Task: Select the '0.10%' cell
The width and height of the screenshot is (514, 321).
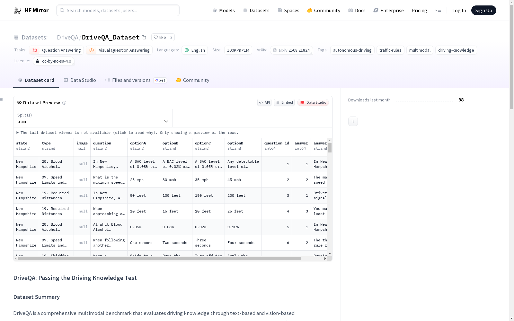Action: click(243, 227)
